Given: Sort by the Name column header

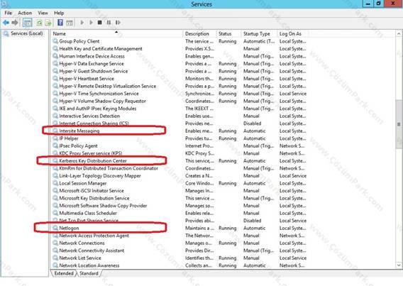Looking at the screenshot, I should (117, 33).
